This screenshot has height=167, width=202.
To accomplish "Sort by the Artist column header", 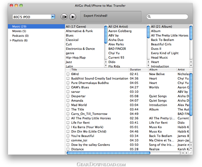I will tap(184, 69).
